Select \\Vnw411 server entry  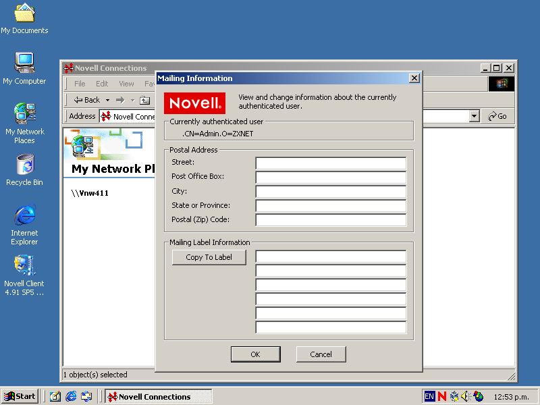(x=90, y=193)
